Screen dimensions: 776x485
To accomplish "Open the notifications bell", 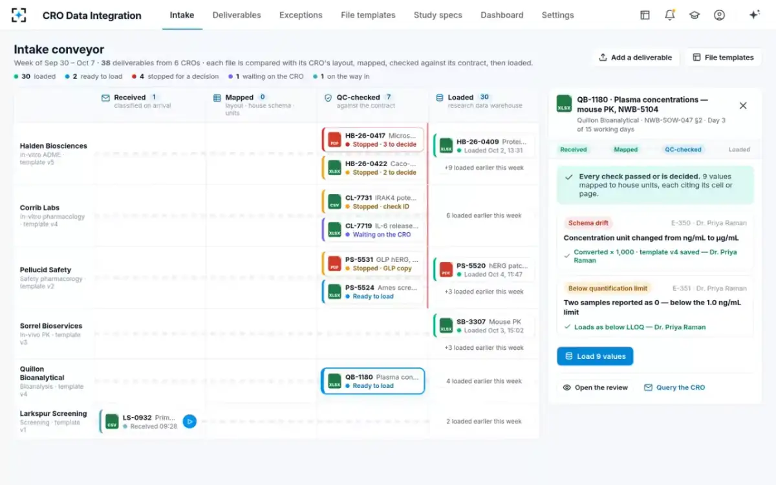I will [x=670, y=15].
